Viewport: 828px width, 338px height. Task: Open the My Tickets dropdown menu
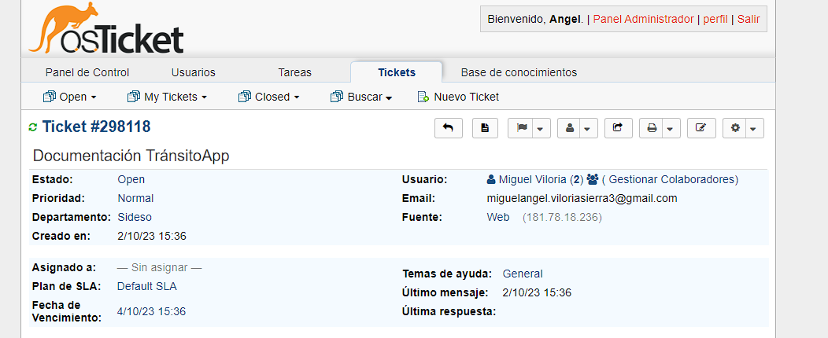167,97
